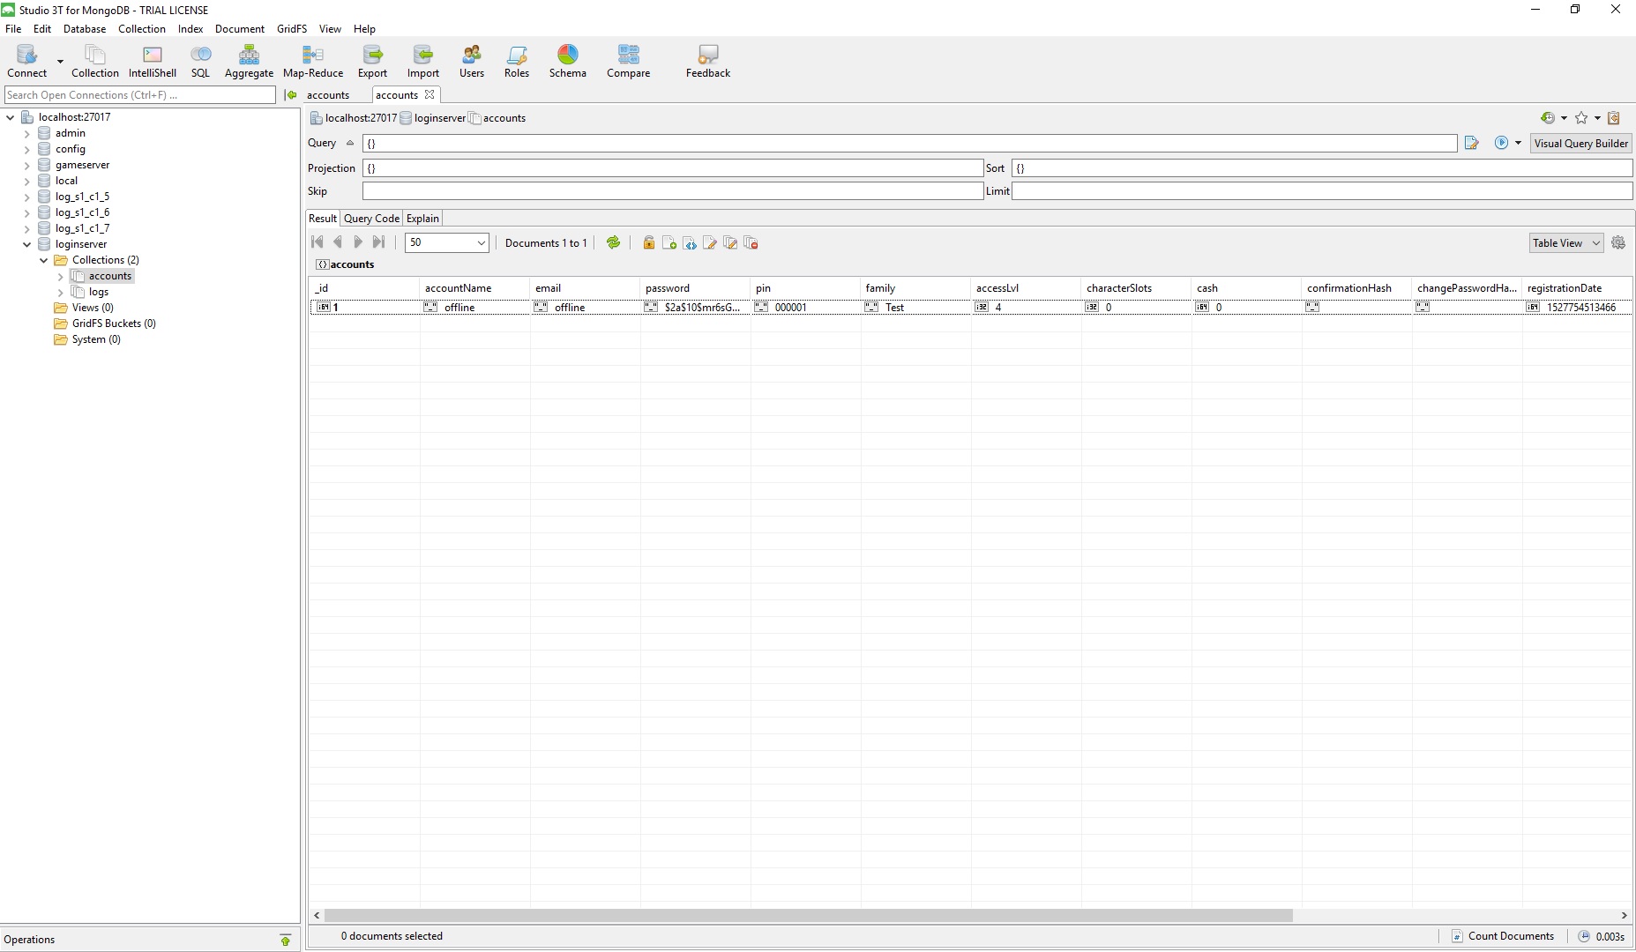Launch the Schema explorer
The image size is (1636, 952).
[x=567, y=62]
